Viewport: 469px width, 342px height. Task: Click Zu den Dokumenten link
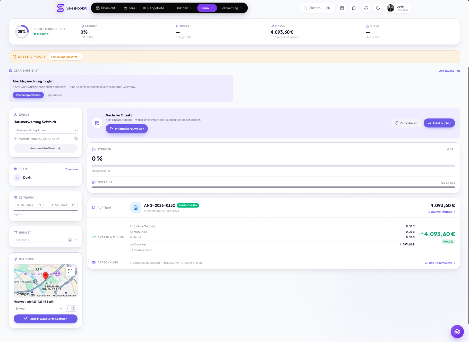click(x=440, y=263)
